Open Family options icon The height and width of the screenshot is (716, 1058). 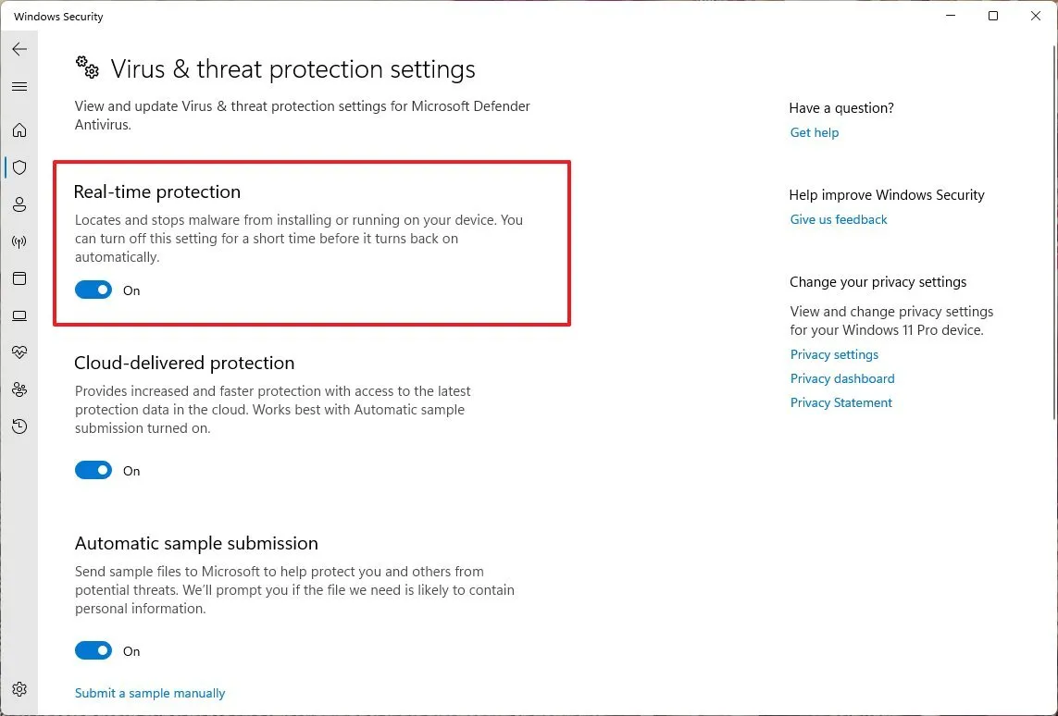point(19,389)
